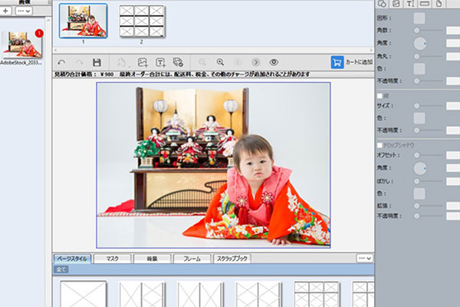
Task: Select the 全て filter button
Action: pos(60,270)
